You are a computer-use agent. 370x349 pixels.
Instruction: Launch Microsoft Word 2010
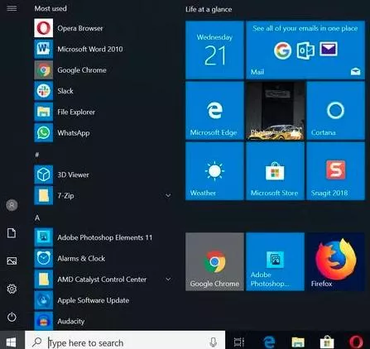point(103,49)
